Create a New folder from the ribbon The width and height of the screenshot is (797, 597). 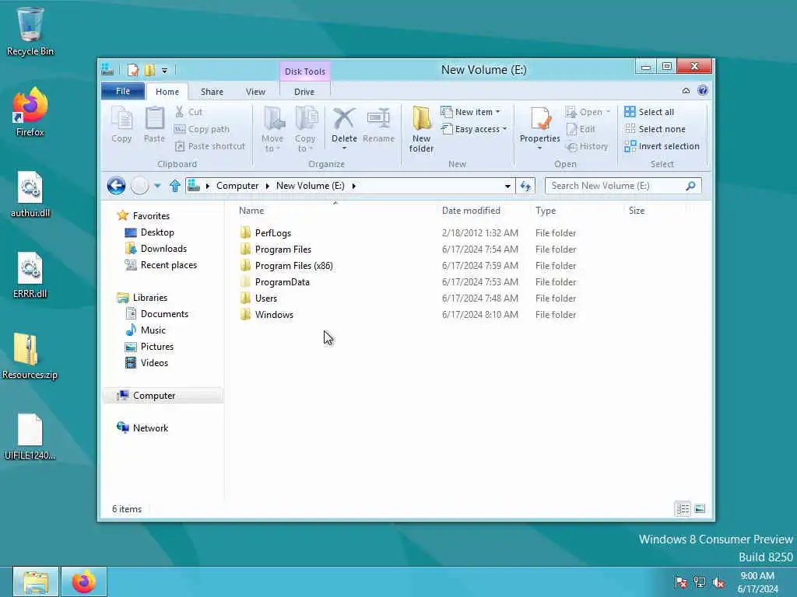421,130
